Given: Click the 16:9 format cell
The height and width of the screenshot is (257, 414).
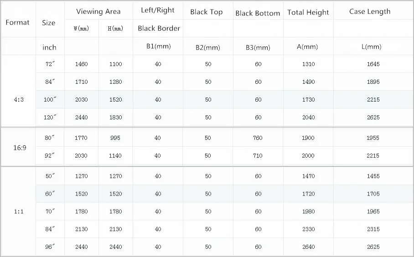Looking at the screenshot, I should click(20, 148).
